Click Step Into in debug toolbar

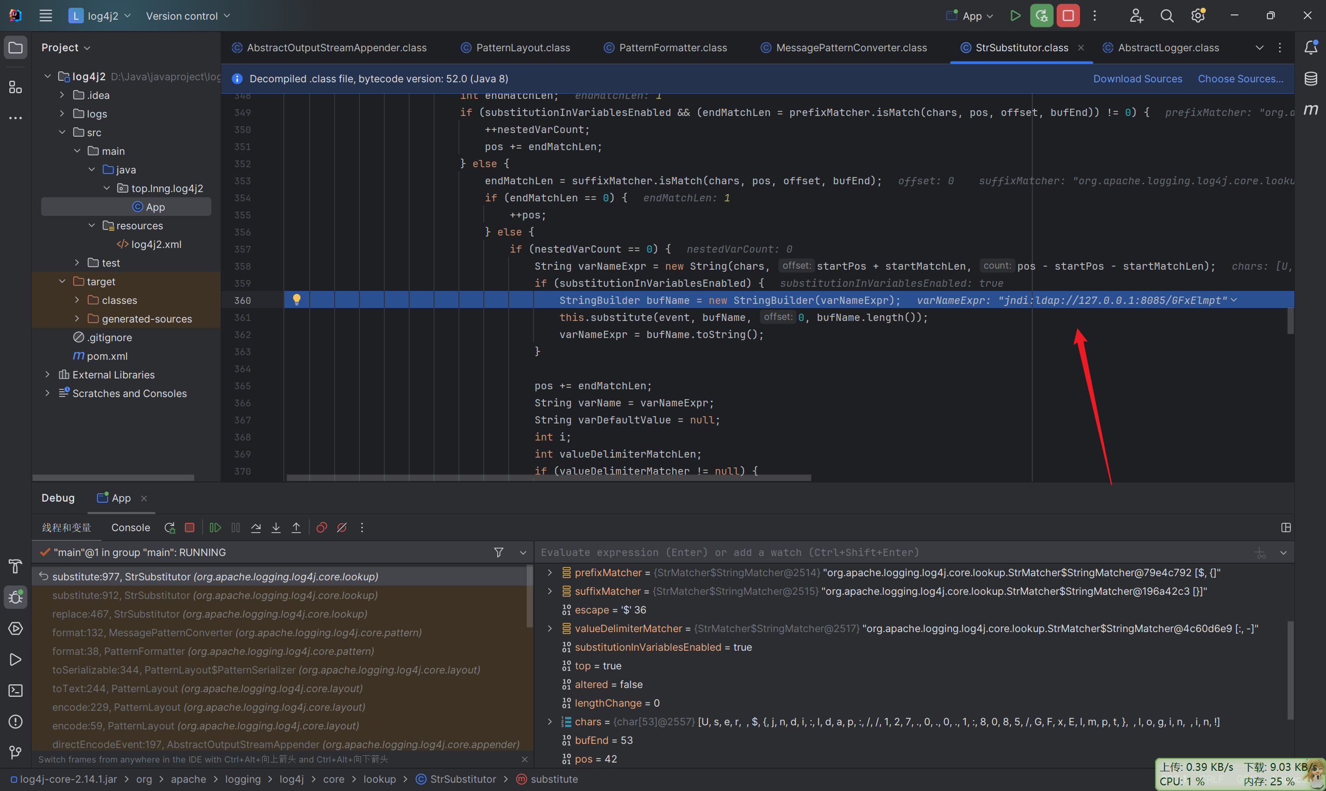pos(276,527)
